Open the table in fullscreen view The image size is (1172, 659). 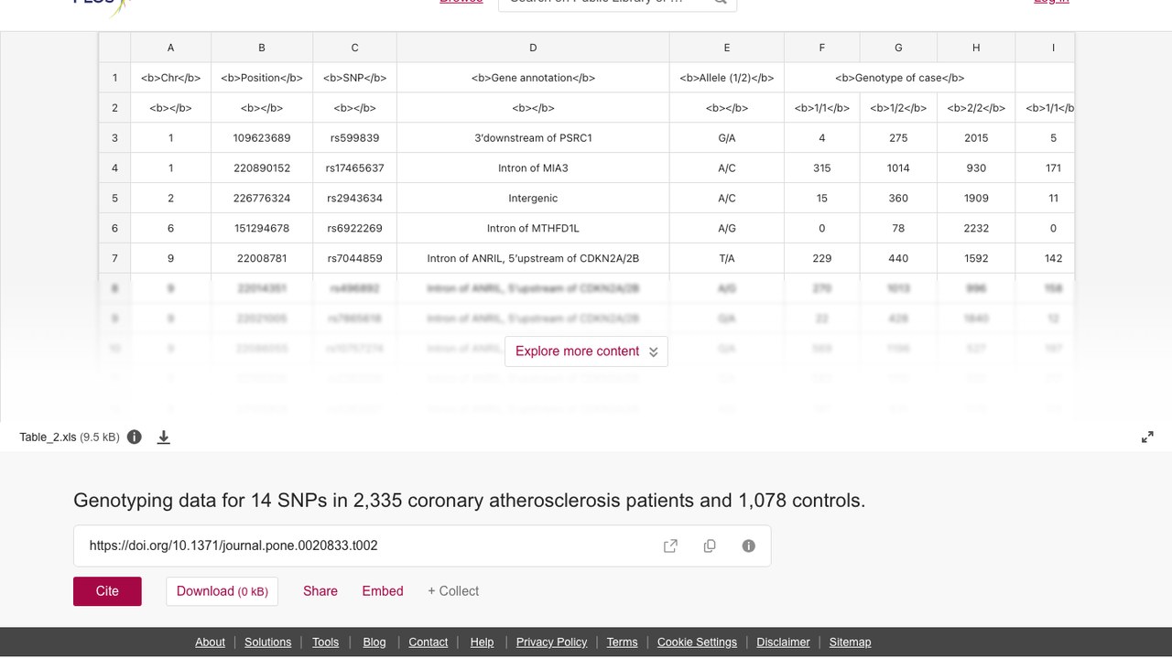click(1147, 437)
